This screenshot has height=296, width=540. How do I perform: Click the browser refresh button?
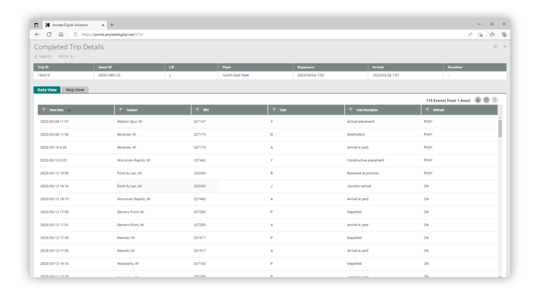coord(49,34)
